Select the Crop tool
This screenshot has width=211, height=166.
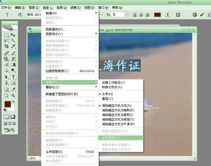6,46
